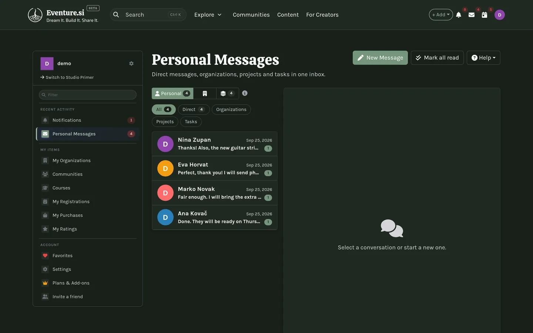Click the info icon beside inbox tabs
The height and width of the screenshot is (333, 533).
tap(245, 93)
